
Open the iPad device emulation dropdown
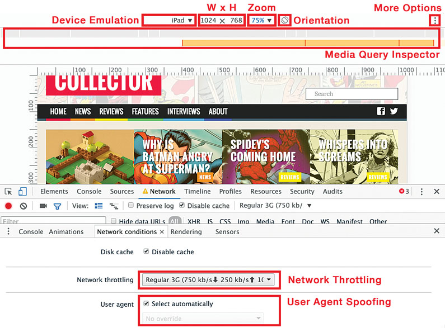169,20
